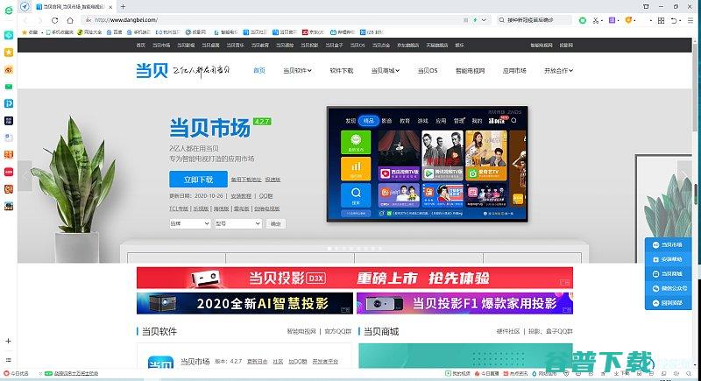701x381 pixels.
Task: Click the carousel next arrow
Action: (684, 175)
